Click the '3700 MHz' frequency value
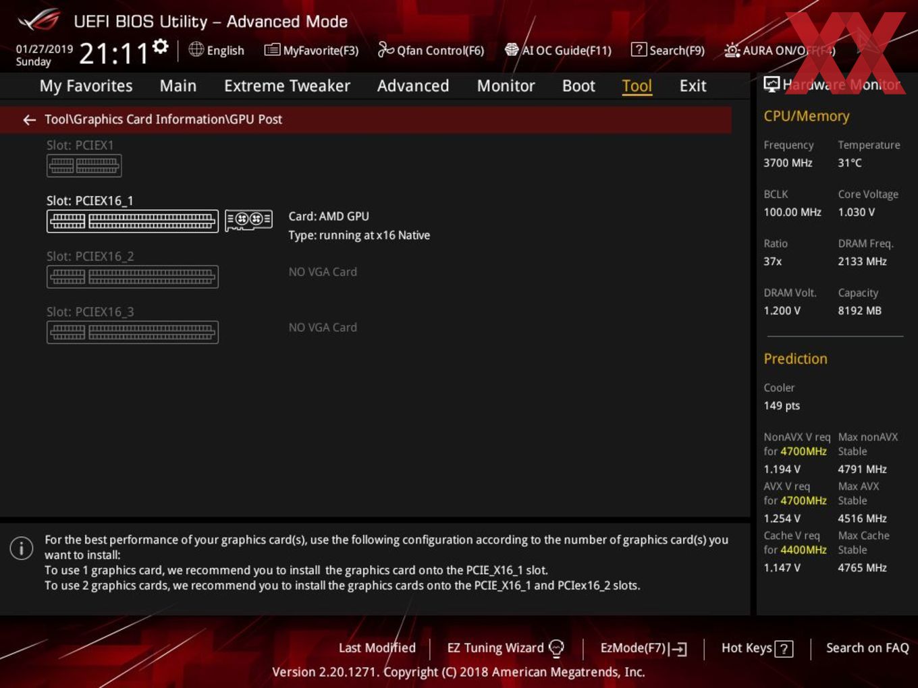 (x=788, y=163)
